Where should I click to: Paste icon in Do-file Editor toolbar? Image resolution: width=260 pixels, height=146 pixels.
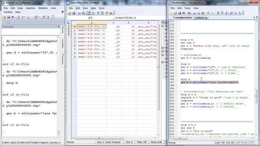[x=203, y=13]
